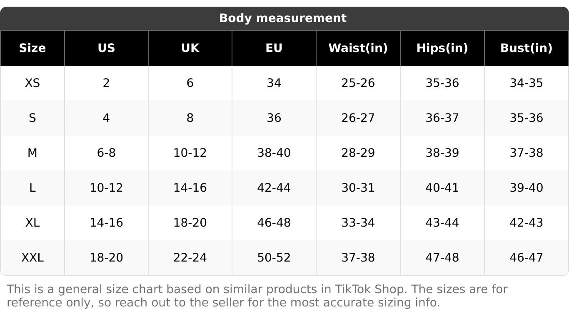
Task: Select bust value 39-40 in L row
Action: click(x=526, y=188)
